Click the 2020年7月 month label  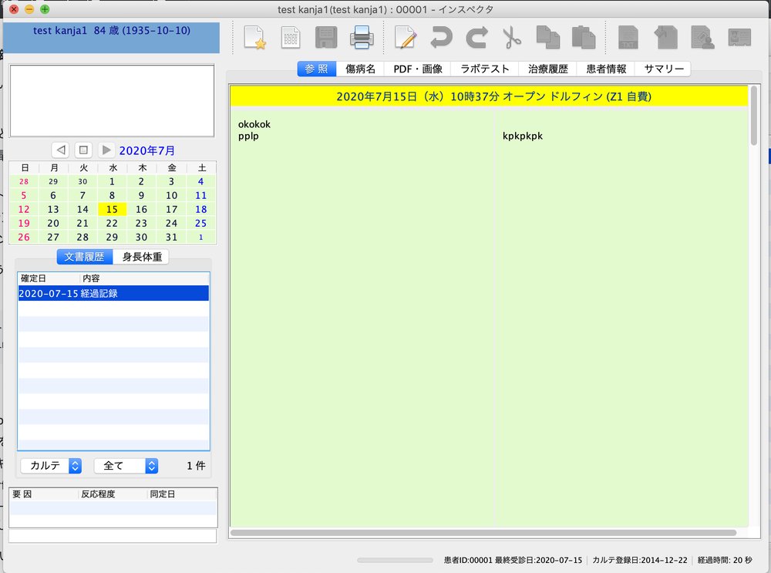pos(147,150)
